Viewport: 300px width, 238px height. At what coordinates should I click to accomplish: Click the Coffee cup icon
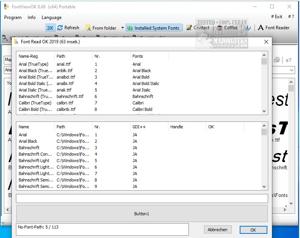click(219, 28)
